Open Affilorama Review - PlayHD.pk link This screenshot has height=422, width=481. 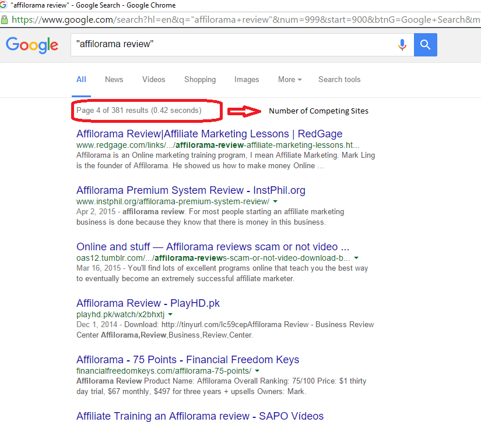pos(148,303)
